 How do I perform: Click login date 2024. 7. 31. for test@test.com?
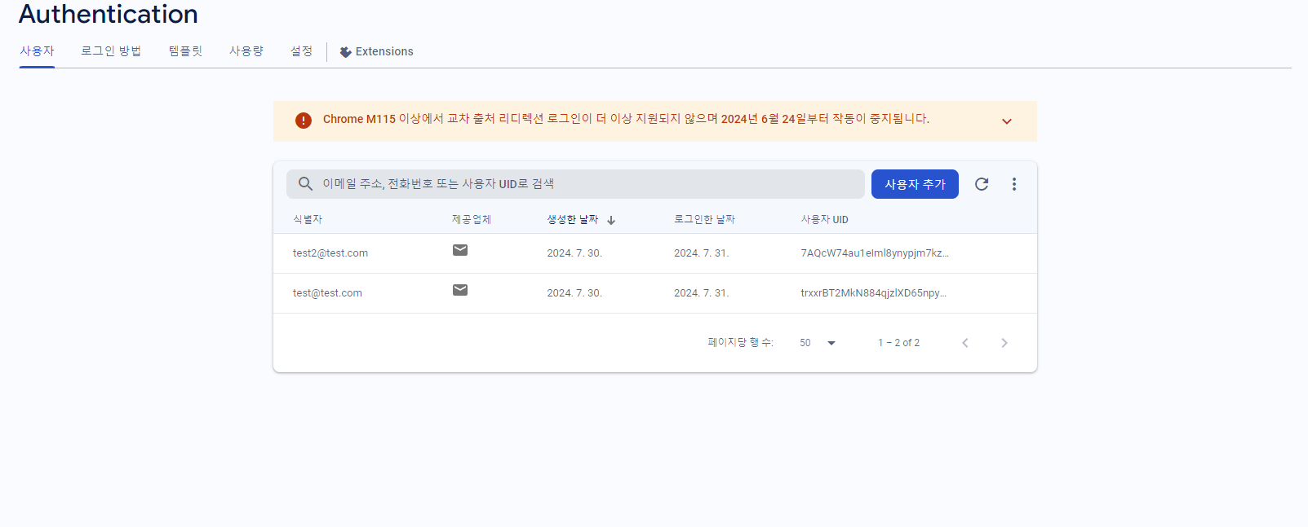[x=702, y=293]
